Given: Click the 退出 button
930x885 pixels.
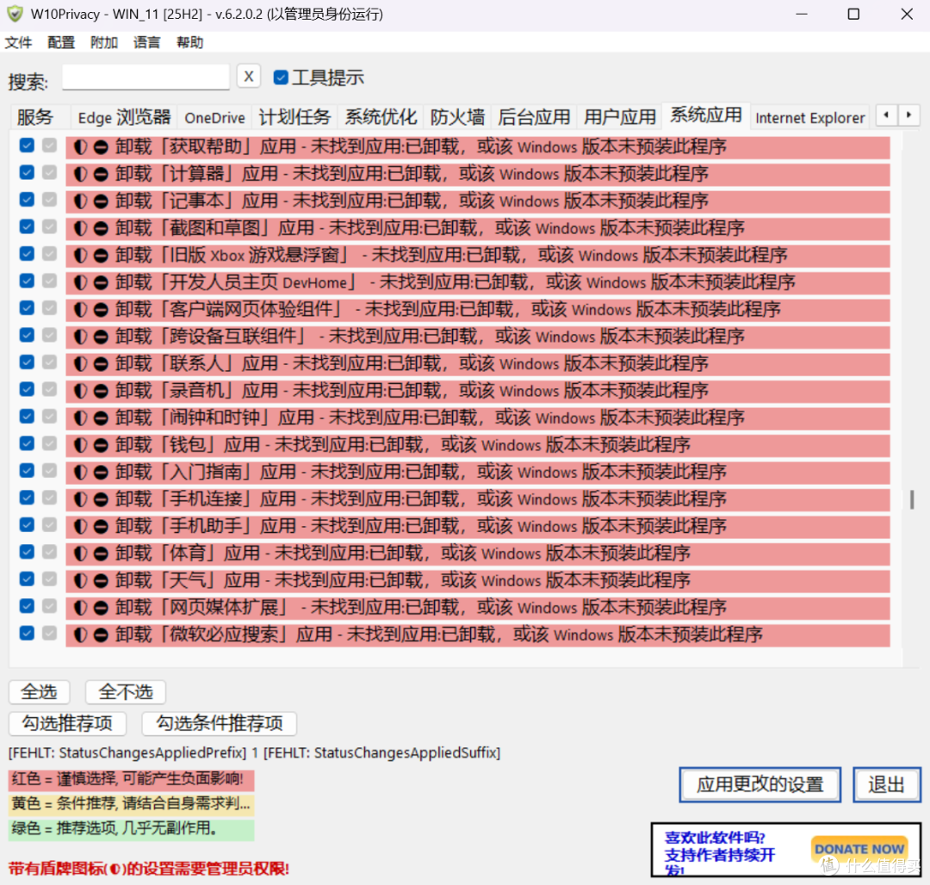Looking at the screenshot, I should (887, 785).
